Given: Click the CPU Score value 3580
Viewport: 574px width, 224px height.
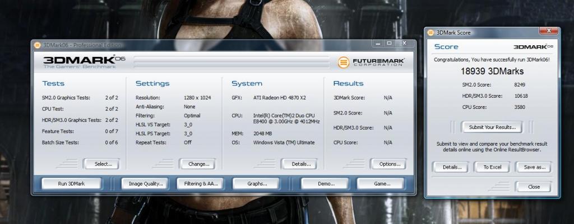Looking at the screenshot, I should (x=520, y=107).
